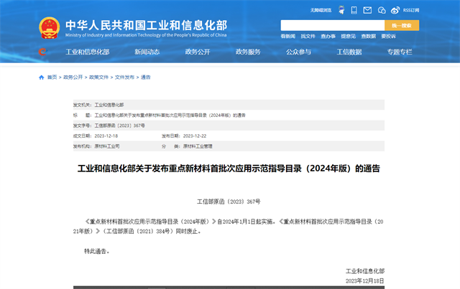Click the 分类 value 原材料工业管理
Screen dimensions: 460x289
click(198, 146)
